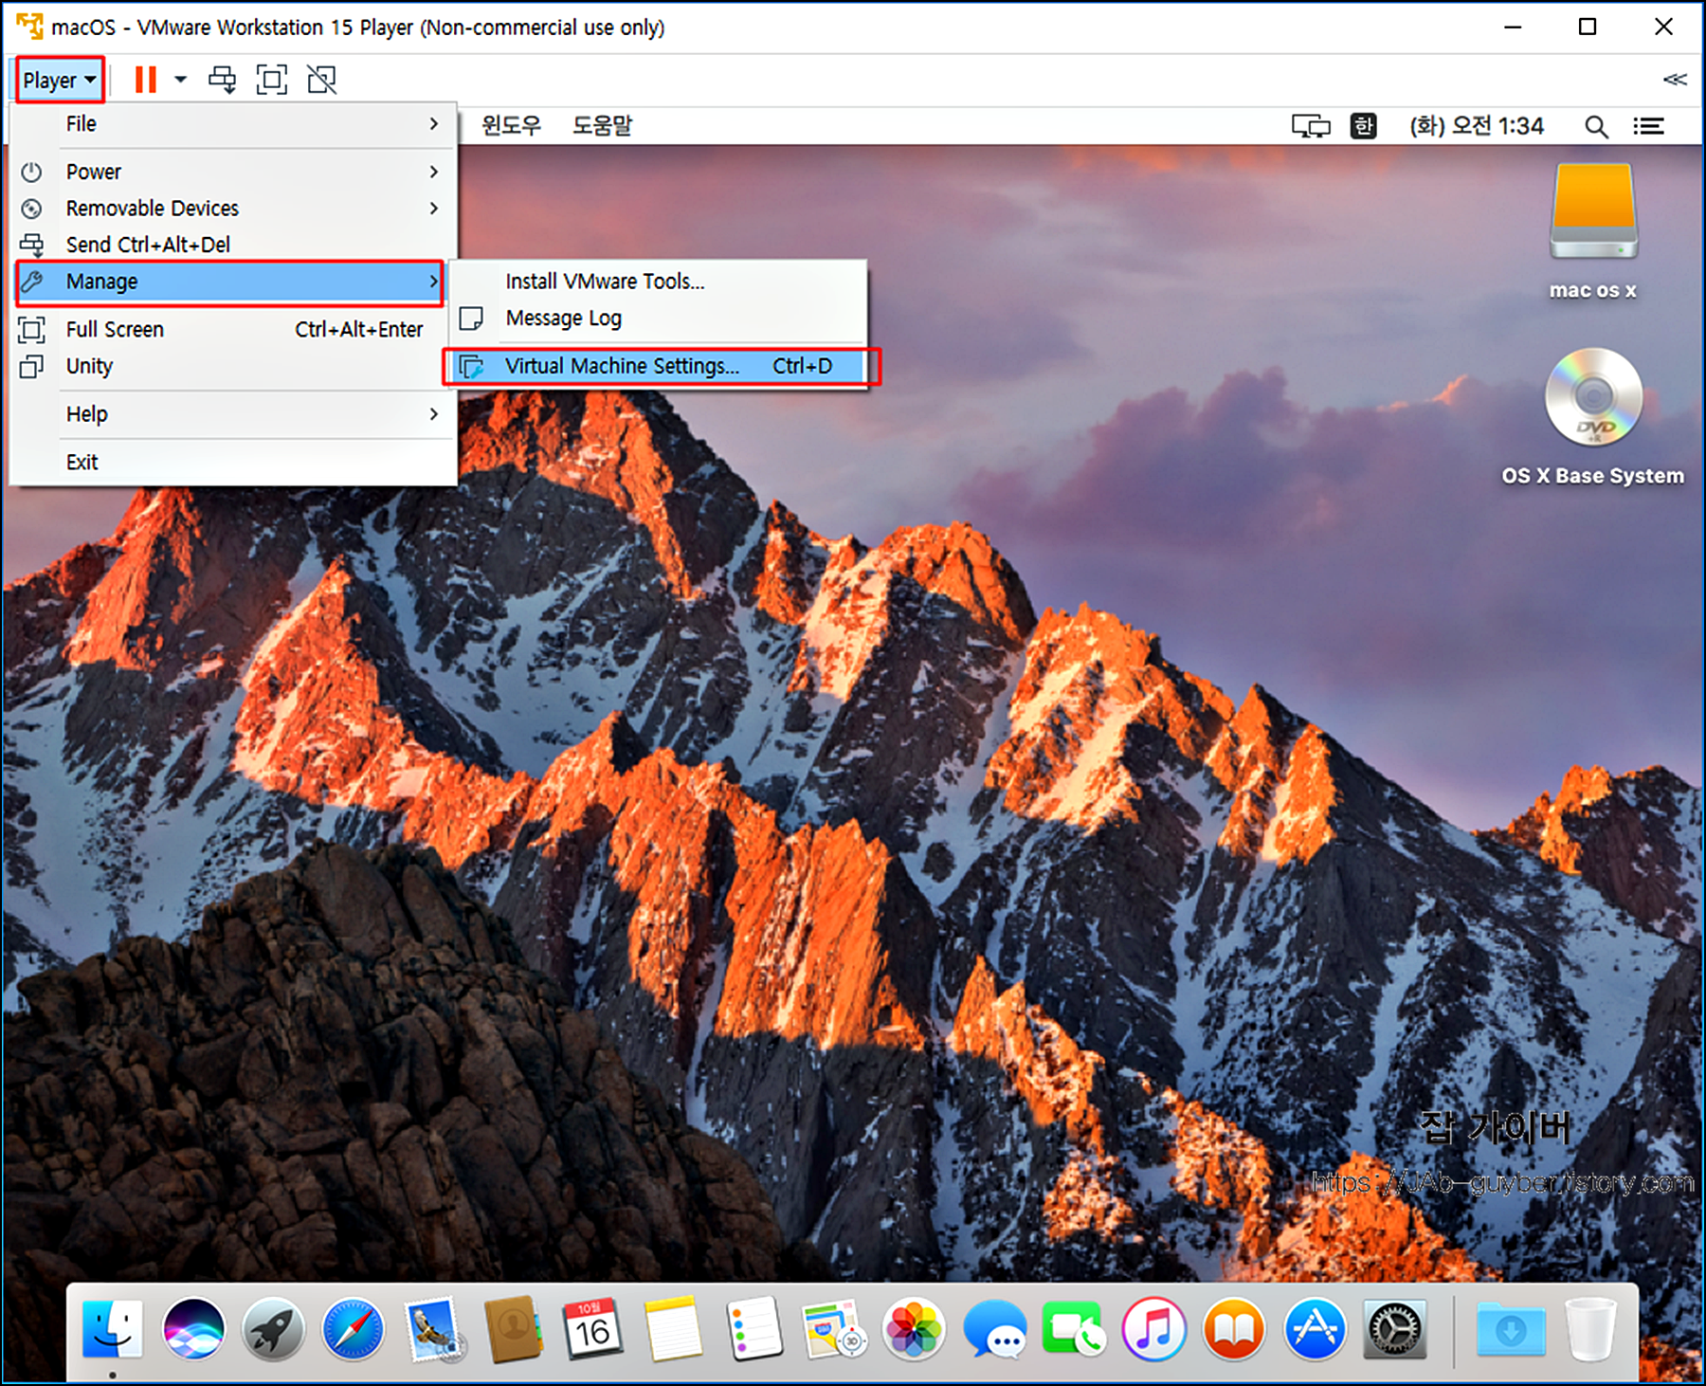Open the Help submenu
This screenshot has width=1706, height=1386.
(x=233, y=414)
